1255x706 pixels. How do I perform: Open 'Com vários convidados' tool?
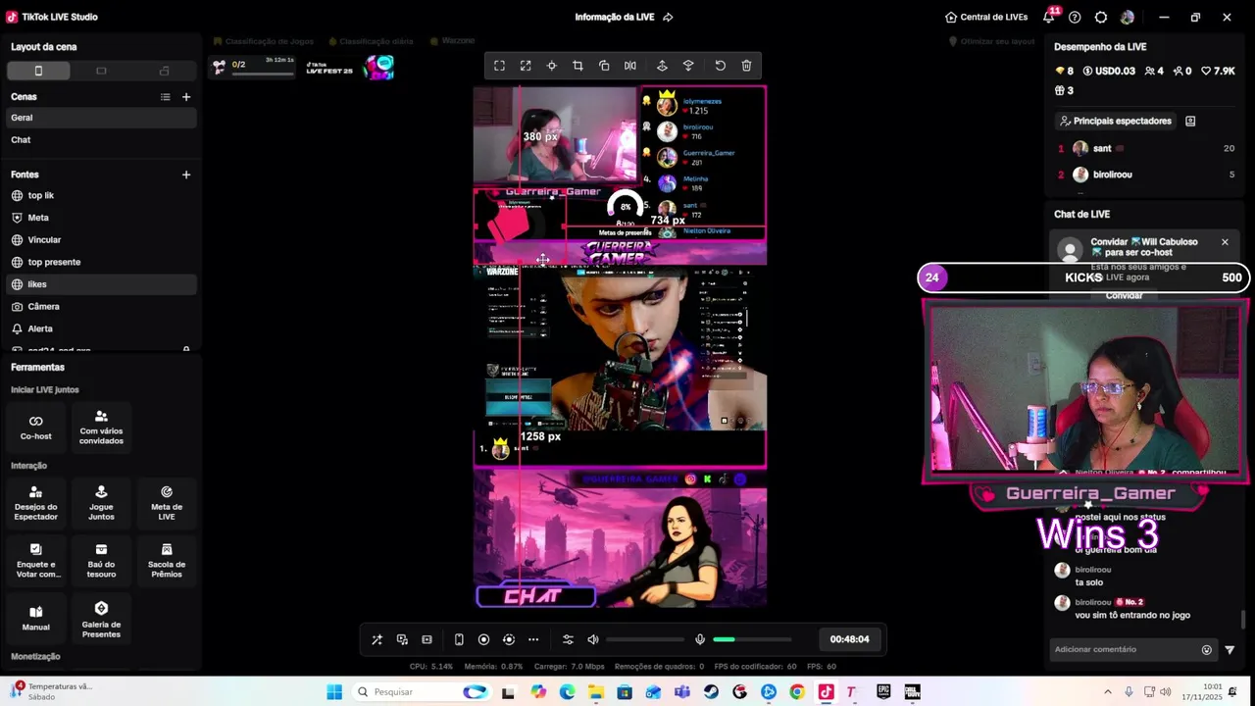point(101,428)
